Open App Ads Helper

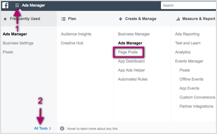click(132, 70)
